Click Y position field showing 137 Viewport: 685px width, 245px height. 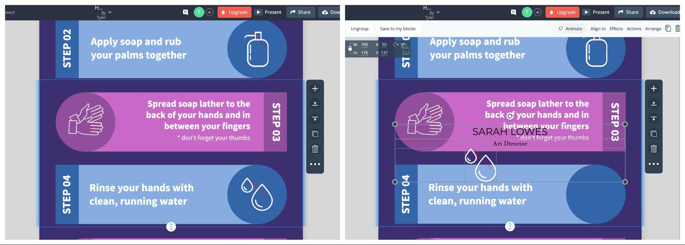tap(384, 53)
